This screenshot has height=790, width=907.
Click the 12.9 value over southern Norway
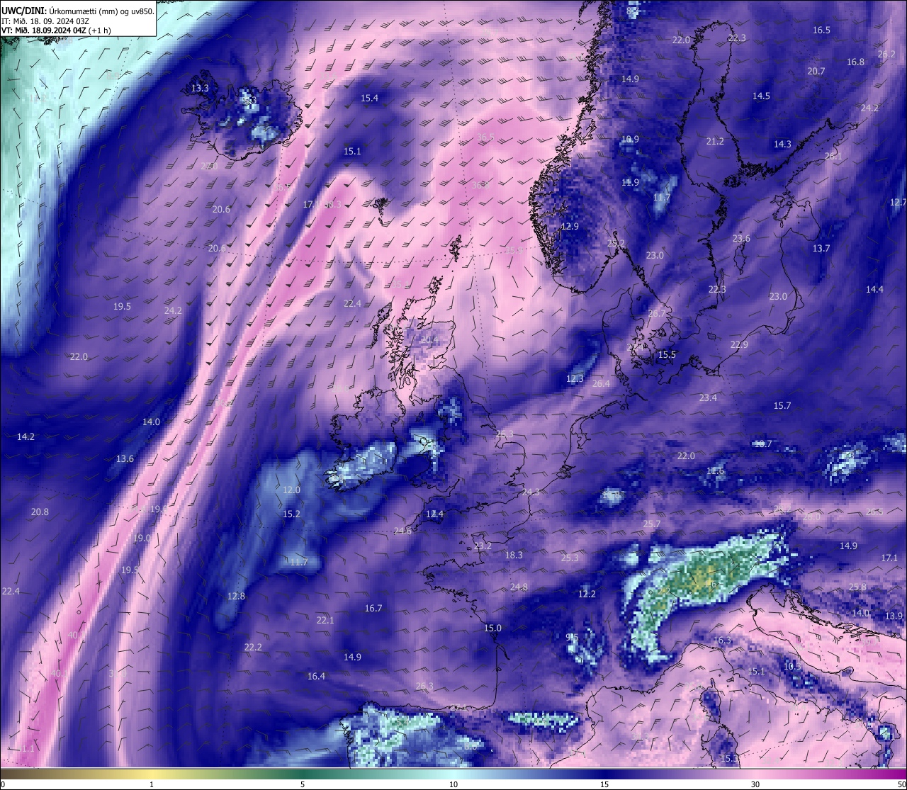tap(570, 227)
